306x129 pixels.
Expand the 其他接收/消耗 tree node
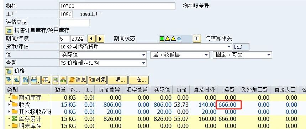[x=9, y=112]
